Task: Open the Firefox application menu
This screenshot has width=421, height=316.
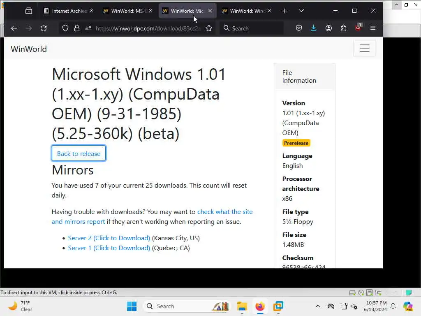Action: 373,28
